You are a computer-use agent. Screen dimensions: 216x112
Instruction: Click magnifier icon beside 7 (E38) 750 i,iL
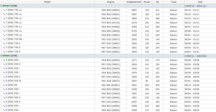4,23
